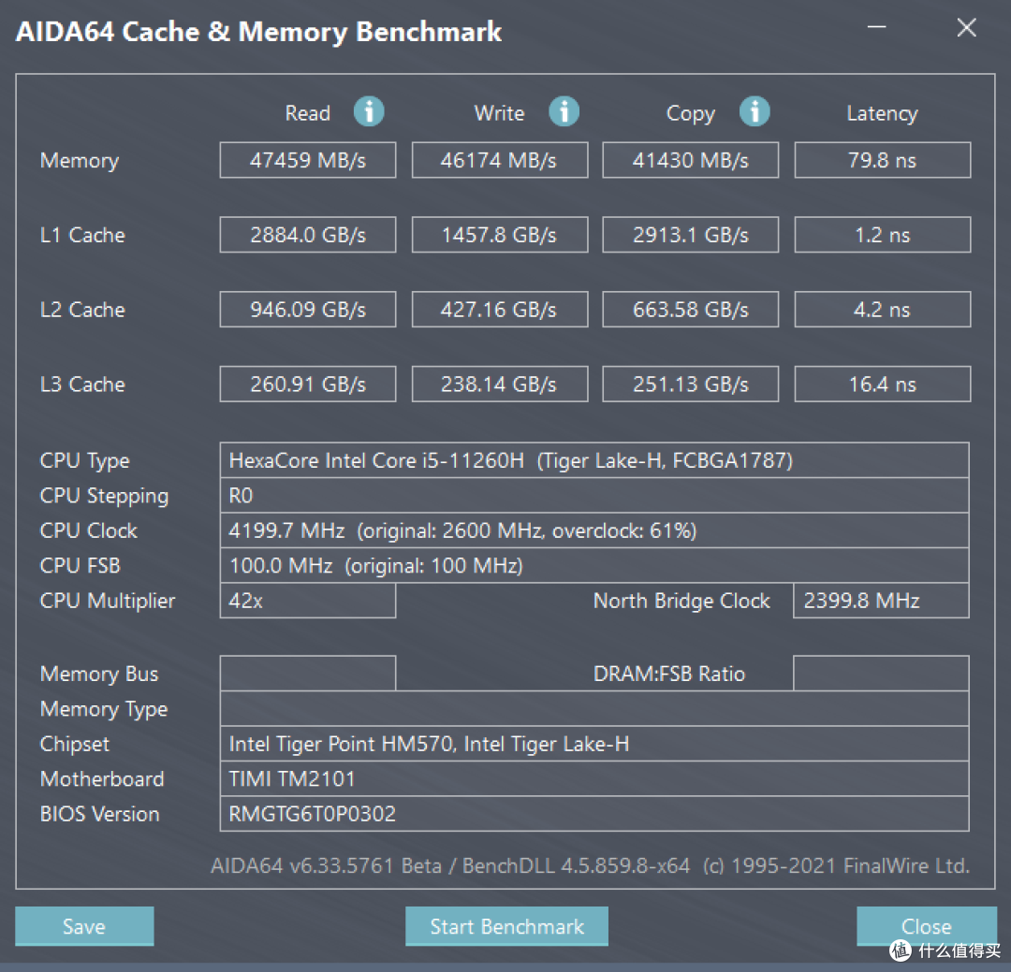Click the CPU Multiplier 42x box
This screenshot has width=1011, height=972.
[x=308, y=601]
